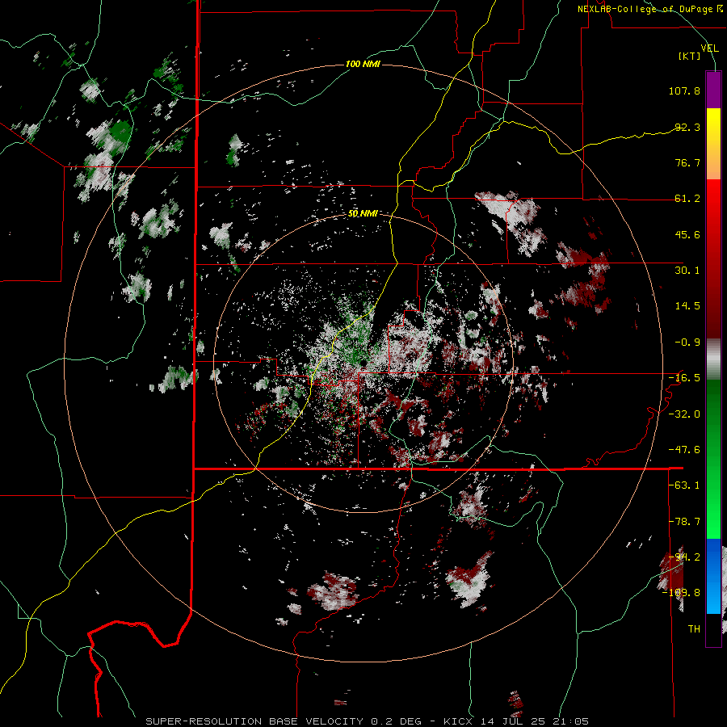
Task: Click the -47.6 velocity scale value
Action: (684, 450)
